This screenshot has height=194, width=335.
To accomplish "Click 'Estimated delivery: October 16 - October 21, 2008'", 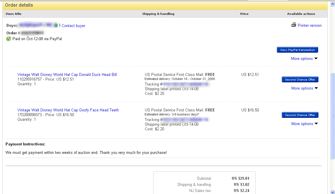I will coord(180,79).
